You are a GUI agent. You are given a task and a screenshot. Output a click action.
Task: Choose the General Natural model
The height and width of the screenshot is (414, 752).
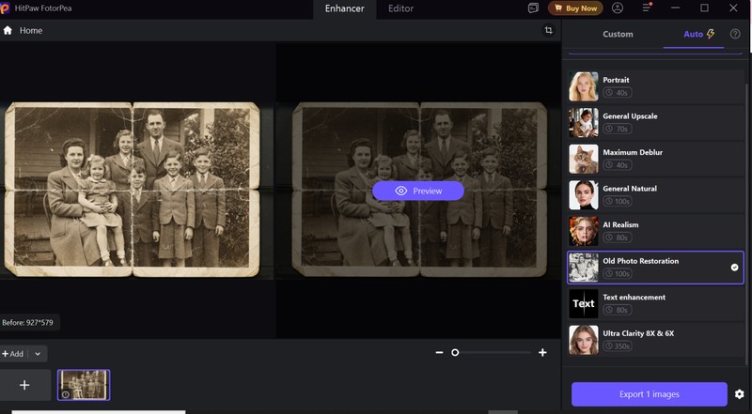[655, 195]
